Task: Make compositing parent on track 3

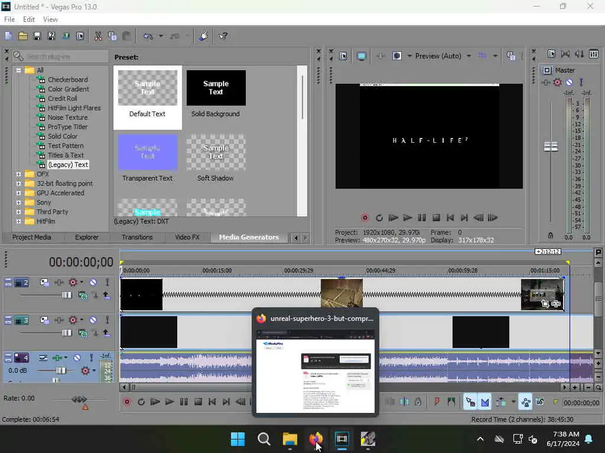Action: point(106,333)
